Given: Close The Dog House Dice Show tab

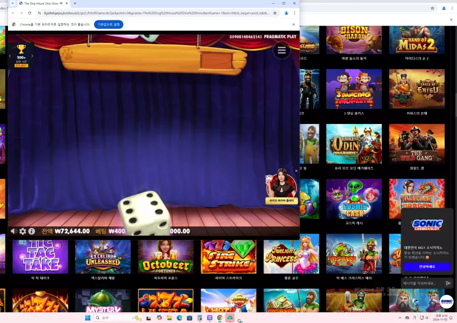Looking at the screenshot, I should point(67,3).
